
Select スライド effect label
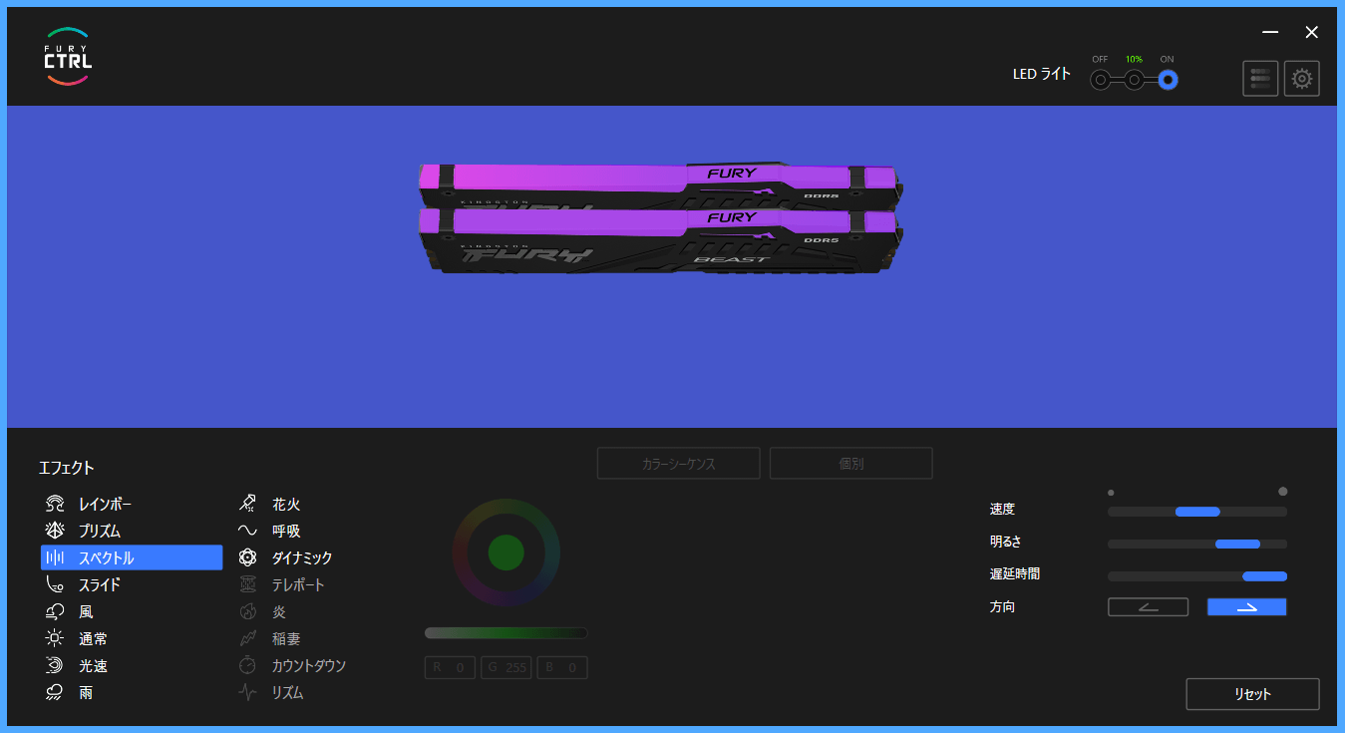tap(100, 585)
